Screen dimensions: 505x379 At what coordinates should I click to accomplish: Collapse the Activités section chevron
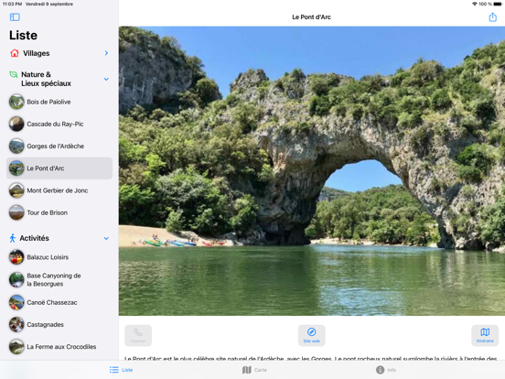(106, 239)
